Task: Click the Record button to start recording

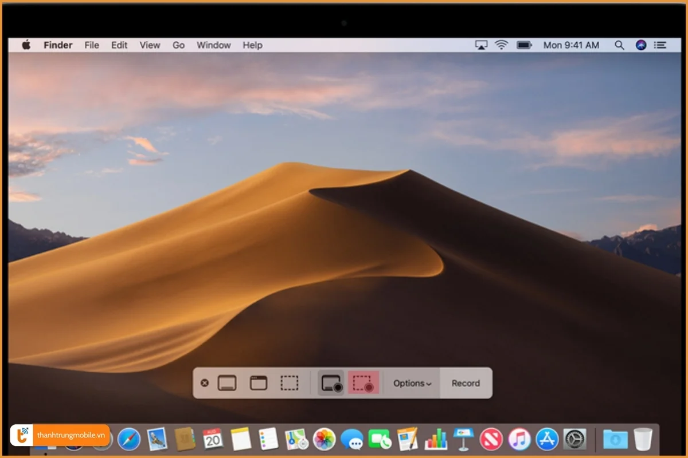Action: (x=465, y=383)
